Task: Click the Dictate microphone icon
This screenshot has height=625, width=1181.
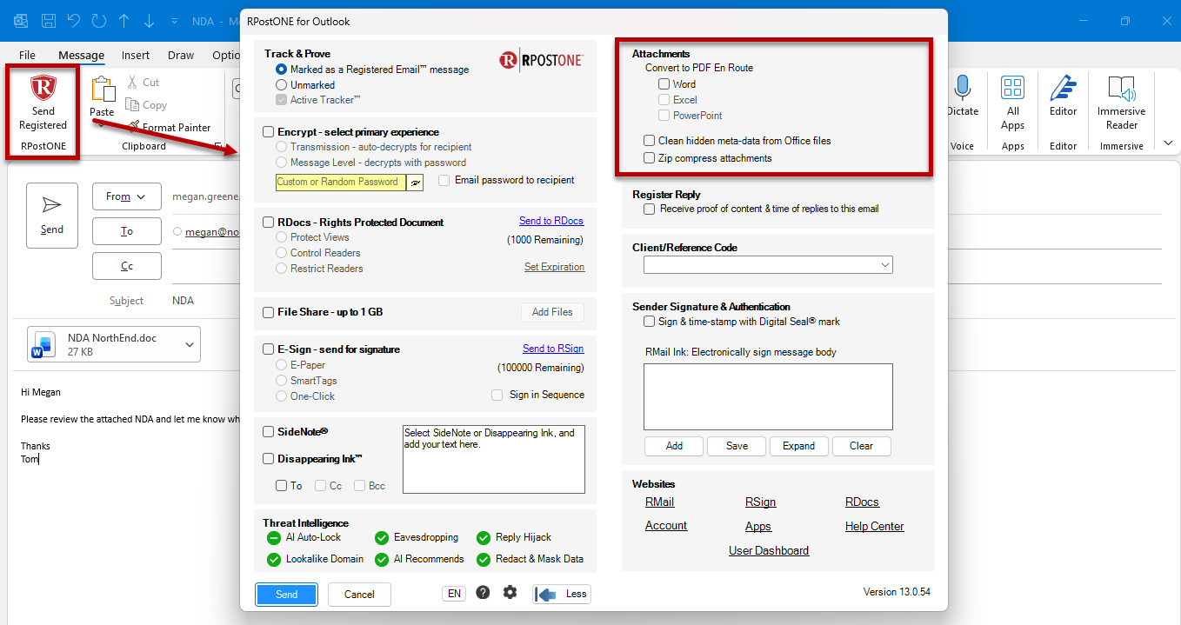Action: [x=962, y=88]
